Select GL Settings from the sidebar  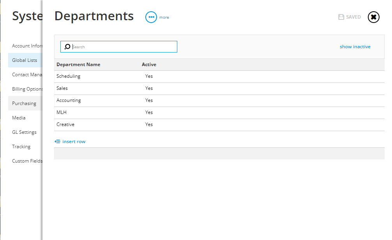24,132
